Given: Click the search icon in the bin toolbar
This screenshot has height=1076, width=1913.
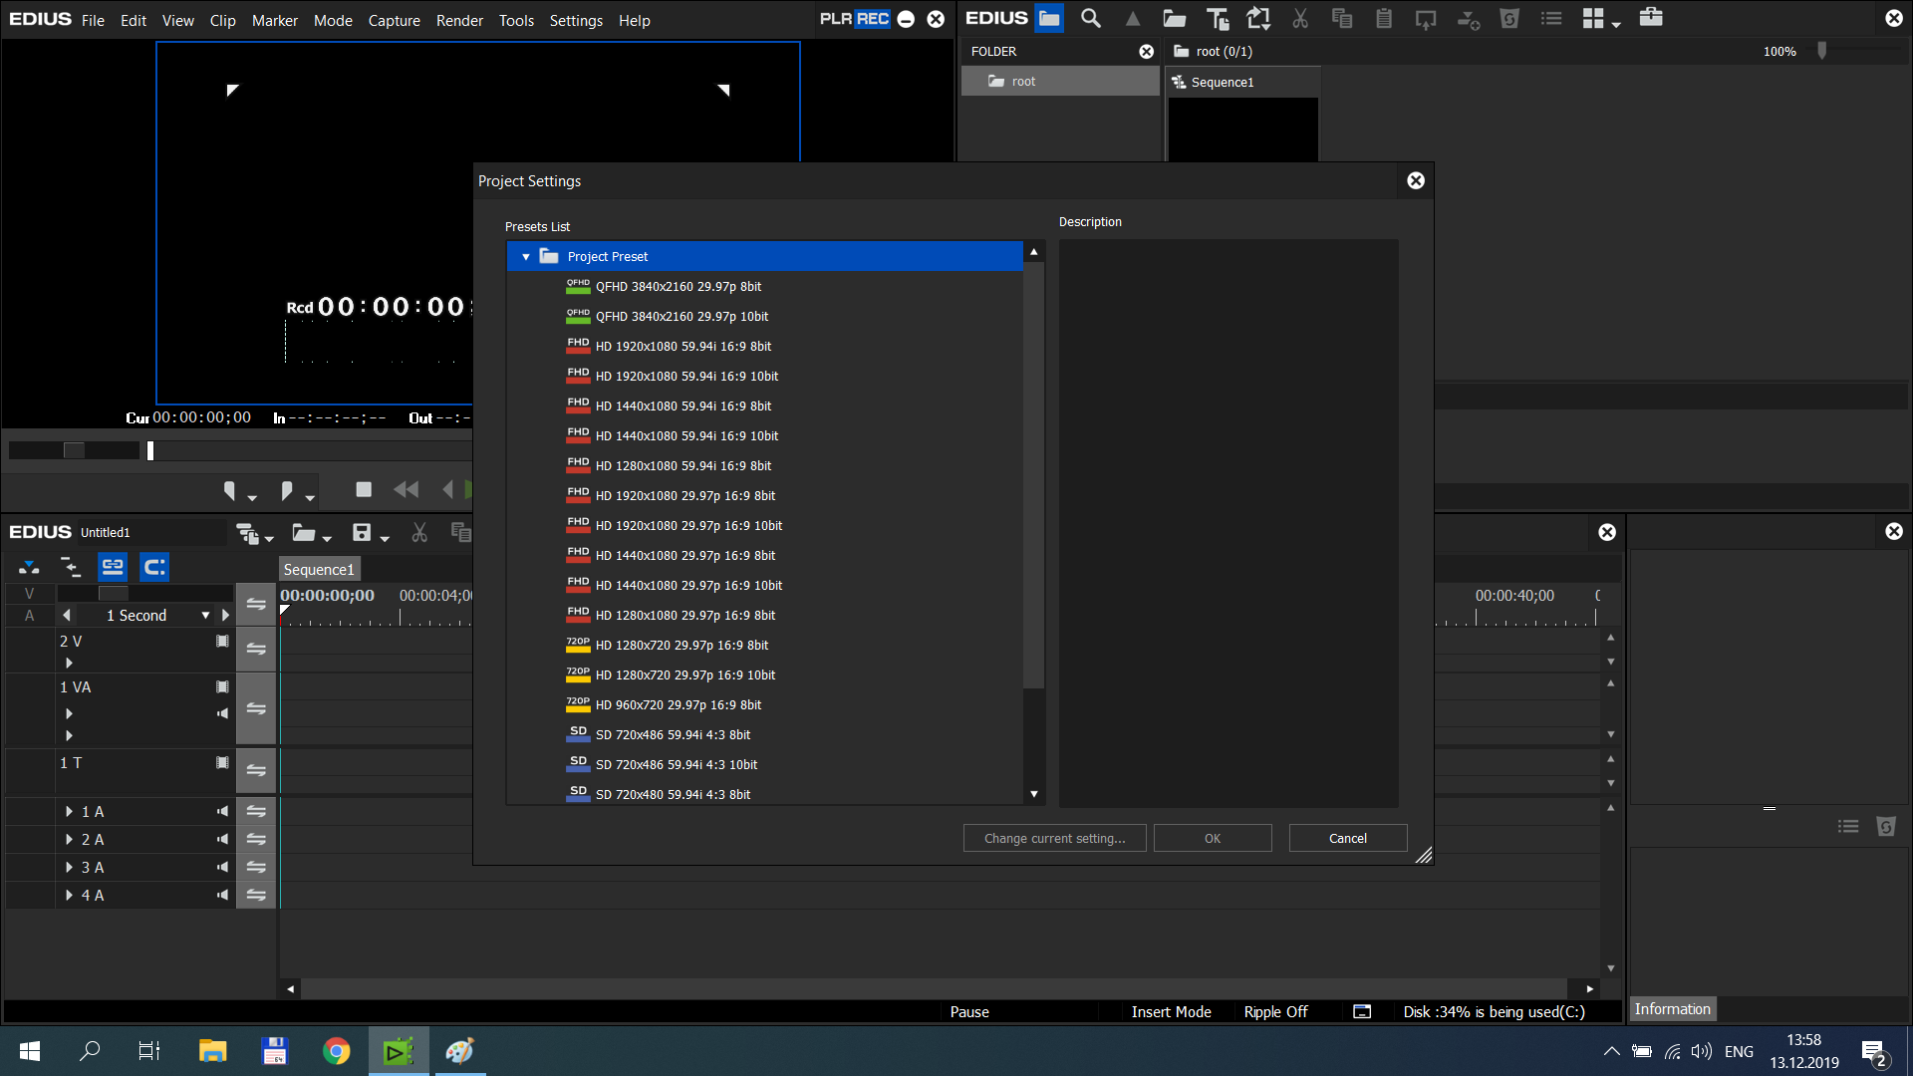Looking at the screenshot, I should [x=1091, y=18].
